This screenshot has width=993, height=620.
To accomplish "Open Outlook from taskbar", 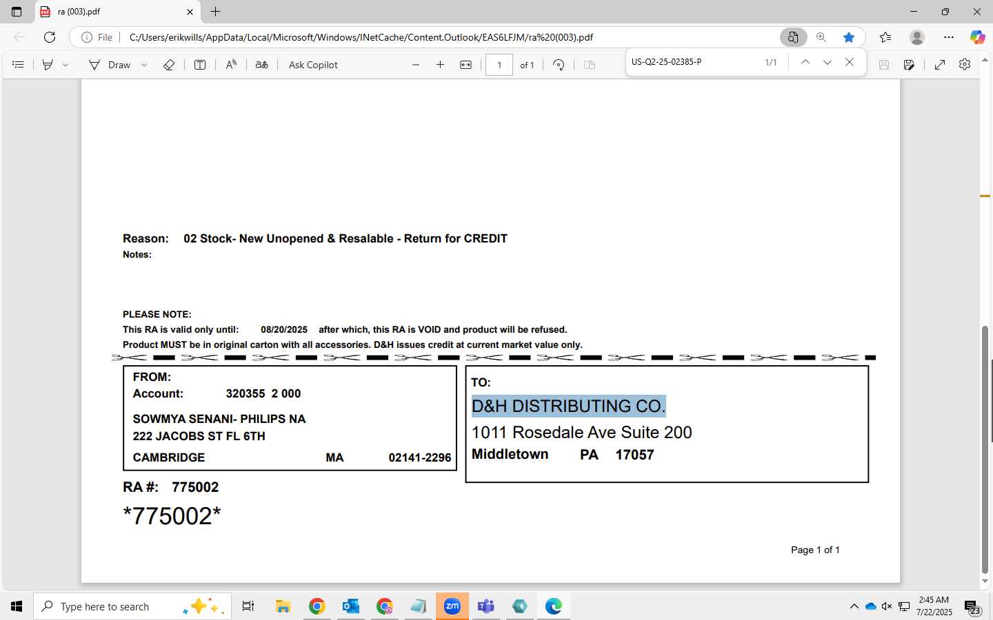I will 351,606.
